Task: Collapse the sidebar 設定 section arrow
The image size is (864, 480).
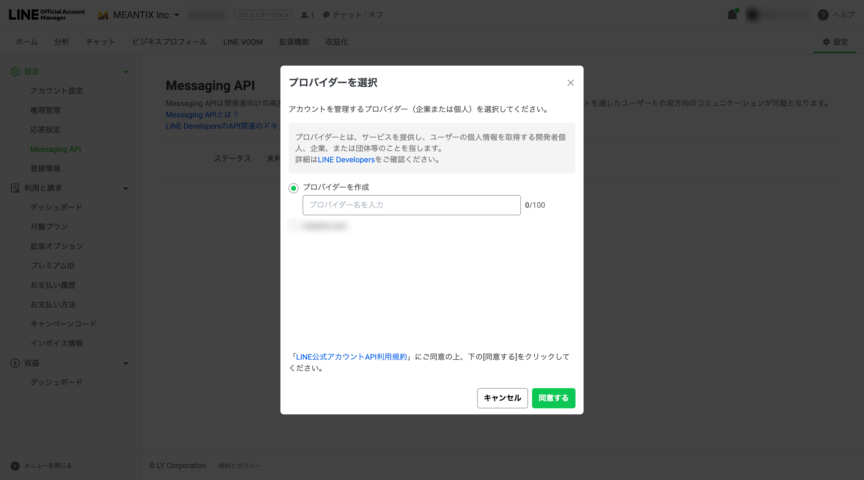Action: [x=126, y=72]
